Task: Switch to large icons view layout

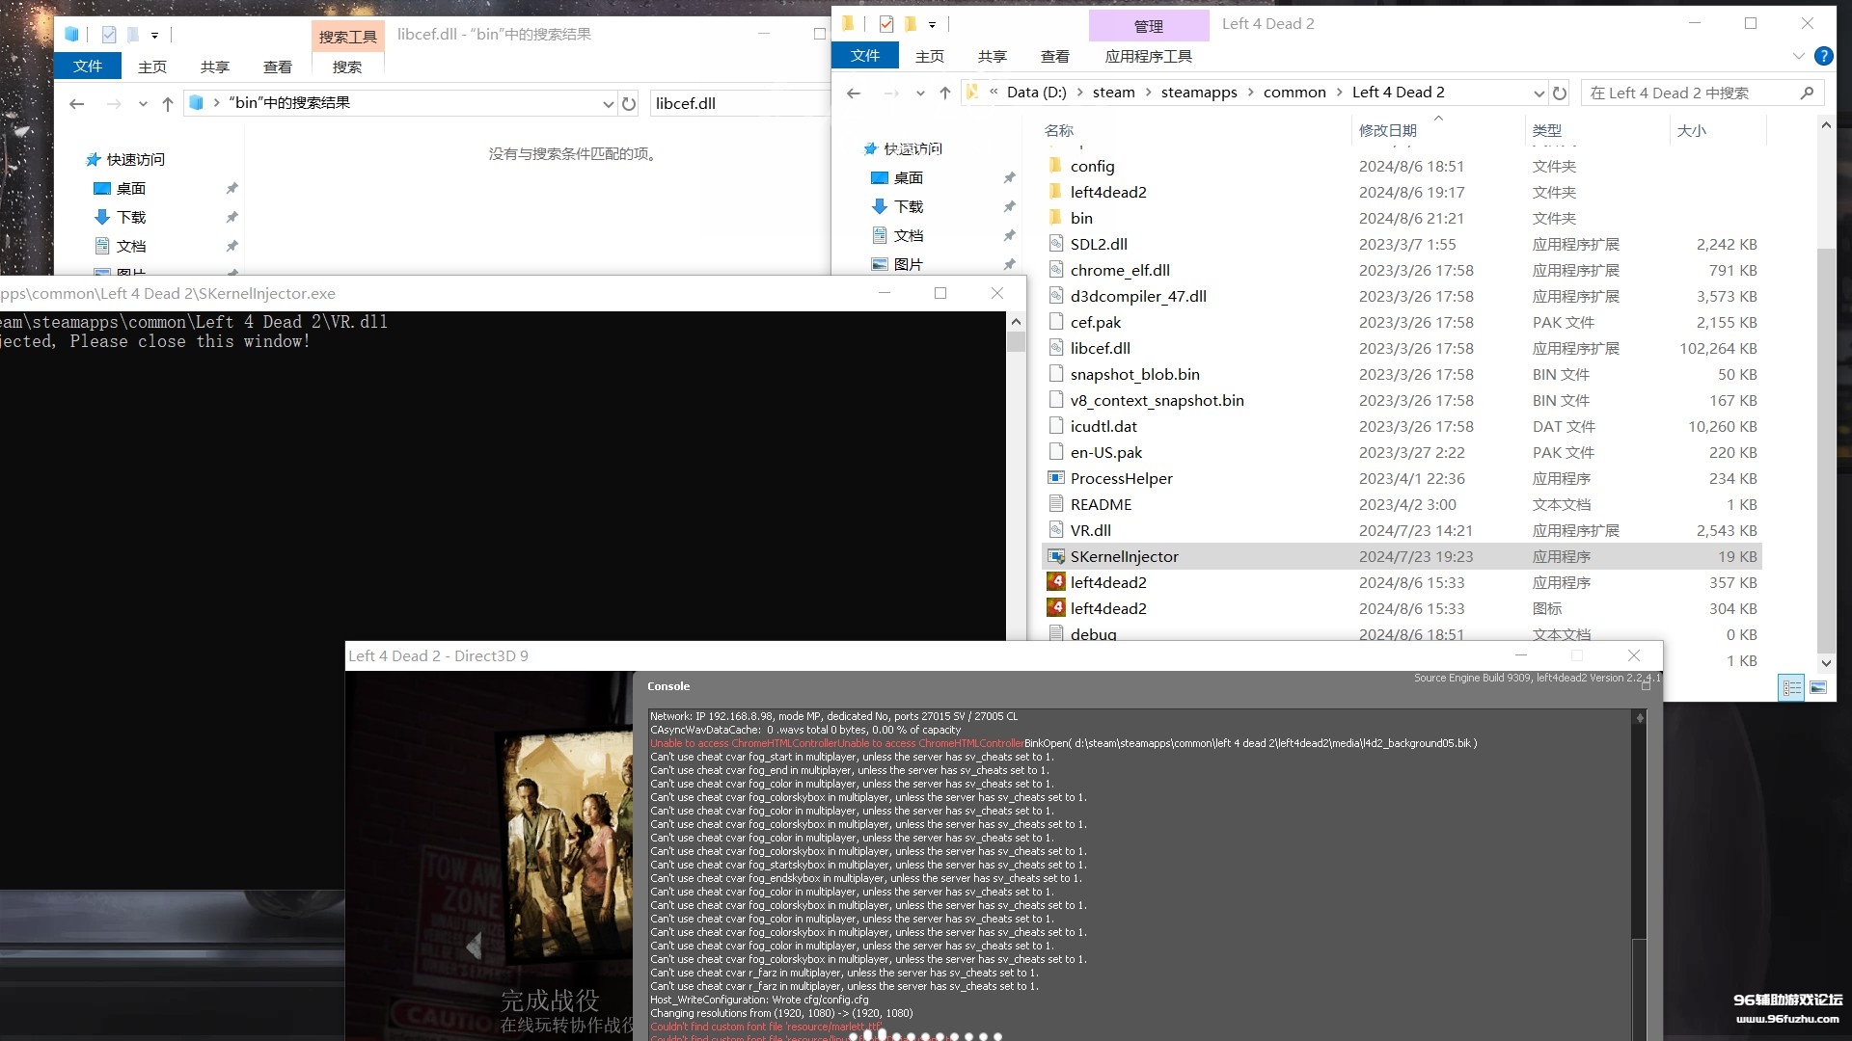Action: tap(1818, 687)
